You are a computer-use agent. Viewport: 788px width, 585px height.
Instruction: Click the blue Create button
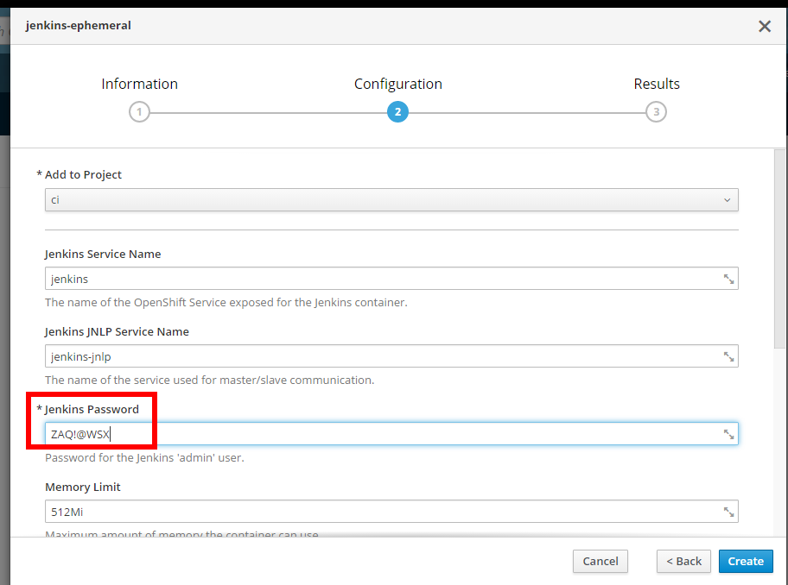click(x=745, y=561)
